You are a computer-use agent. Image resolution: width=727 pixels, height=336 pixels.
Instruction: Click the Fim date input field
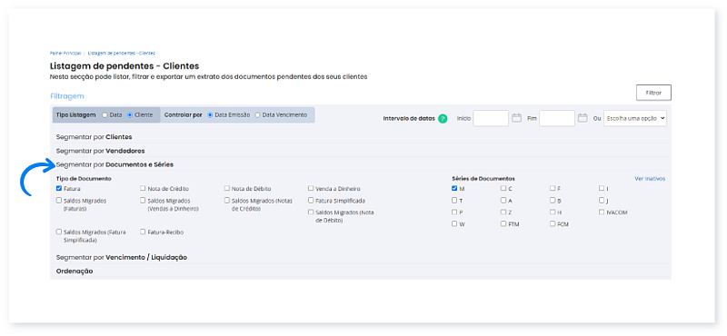(x=557, y=118)
